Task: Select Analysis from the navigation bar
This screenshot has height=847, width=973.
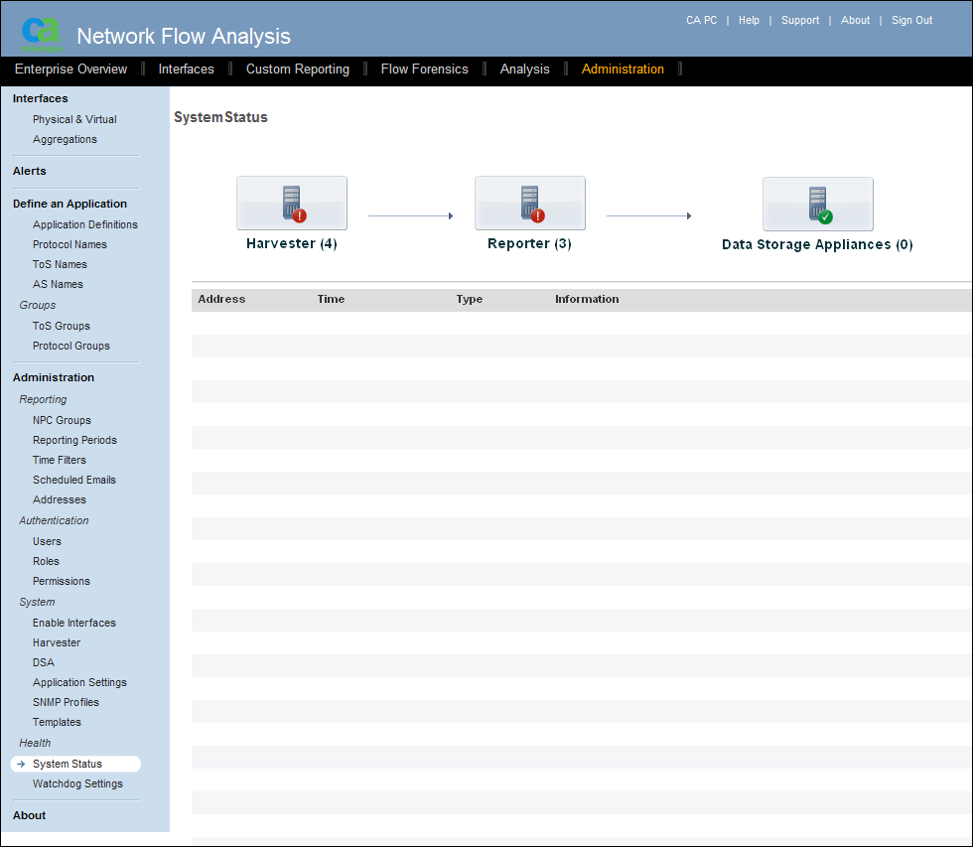Action: pyautogui.click(x=524, y=69)
